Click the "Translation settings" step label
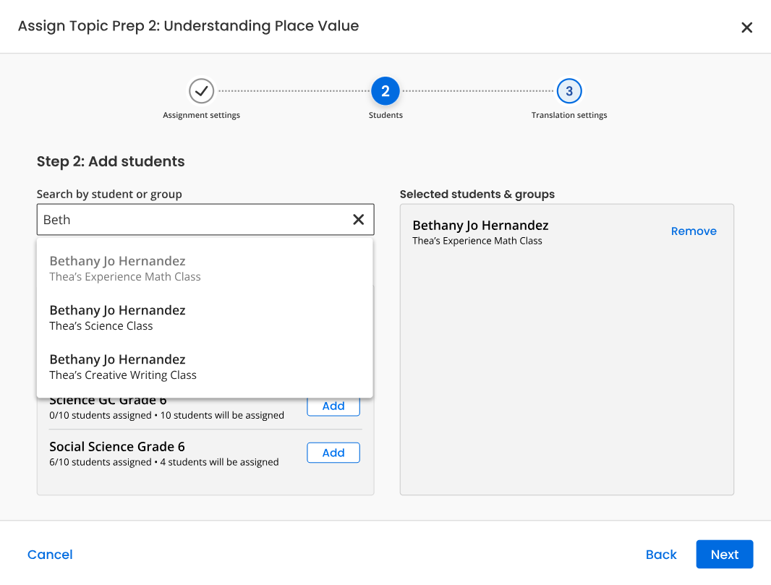The image size is (771, 585). click(569, 115)
